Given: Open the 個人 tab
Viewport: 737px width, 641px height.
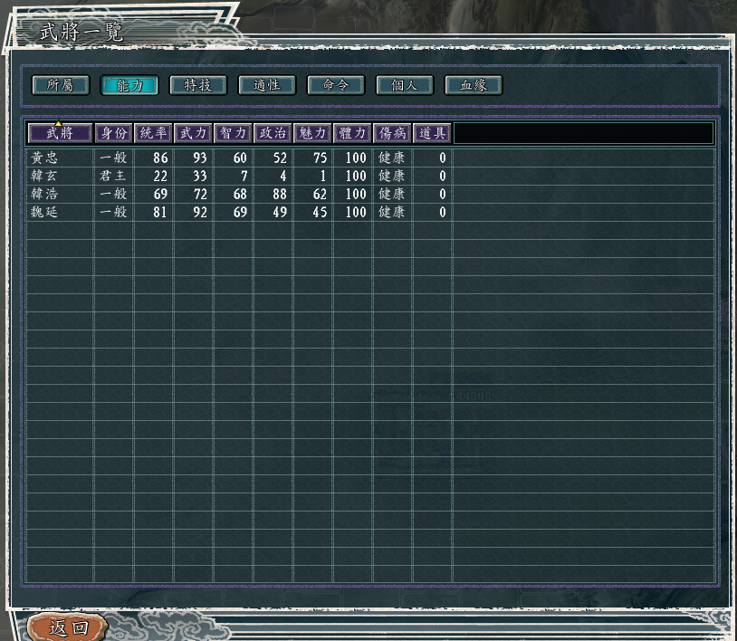Looking at the screenshot, I should click(405, 85).
